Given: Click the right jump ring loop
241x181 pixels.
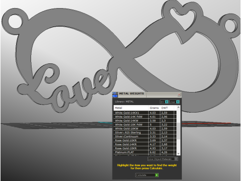Looking at the screenshot, I should [230, 25].
